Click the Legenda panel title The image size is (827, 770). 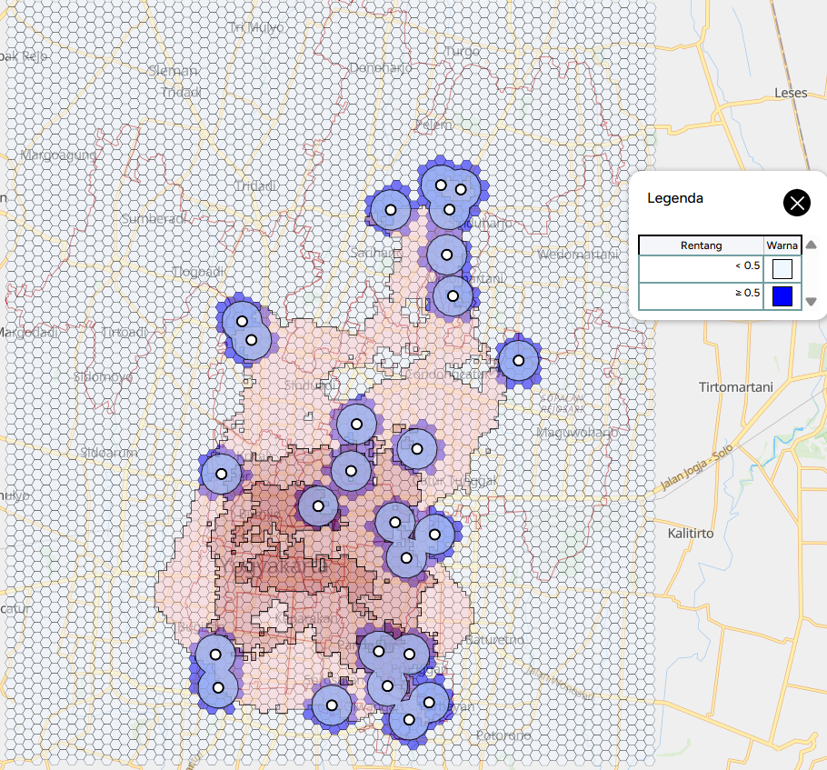pos(675,198)
